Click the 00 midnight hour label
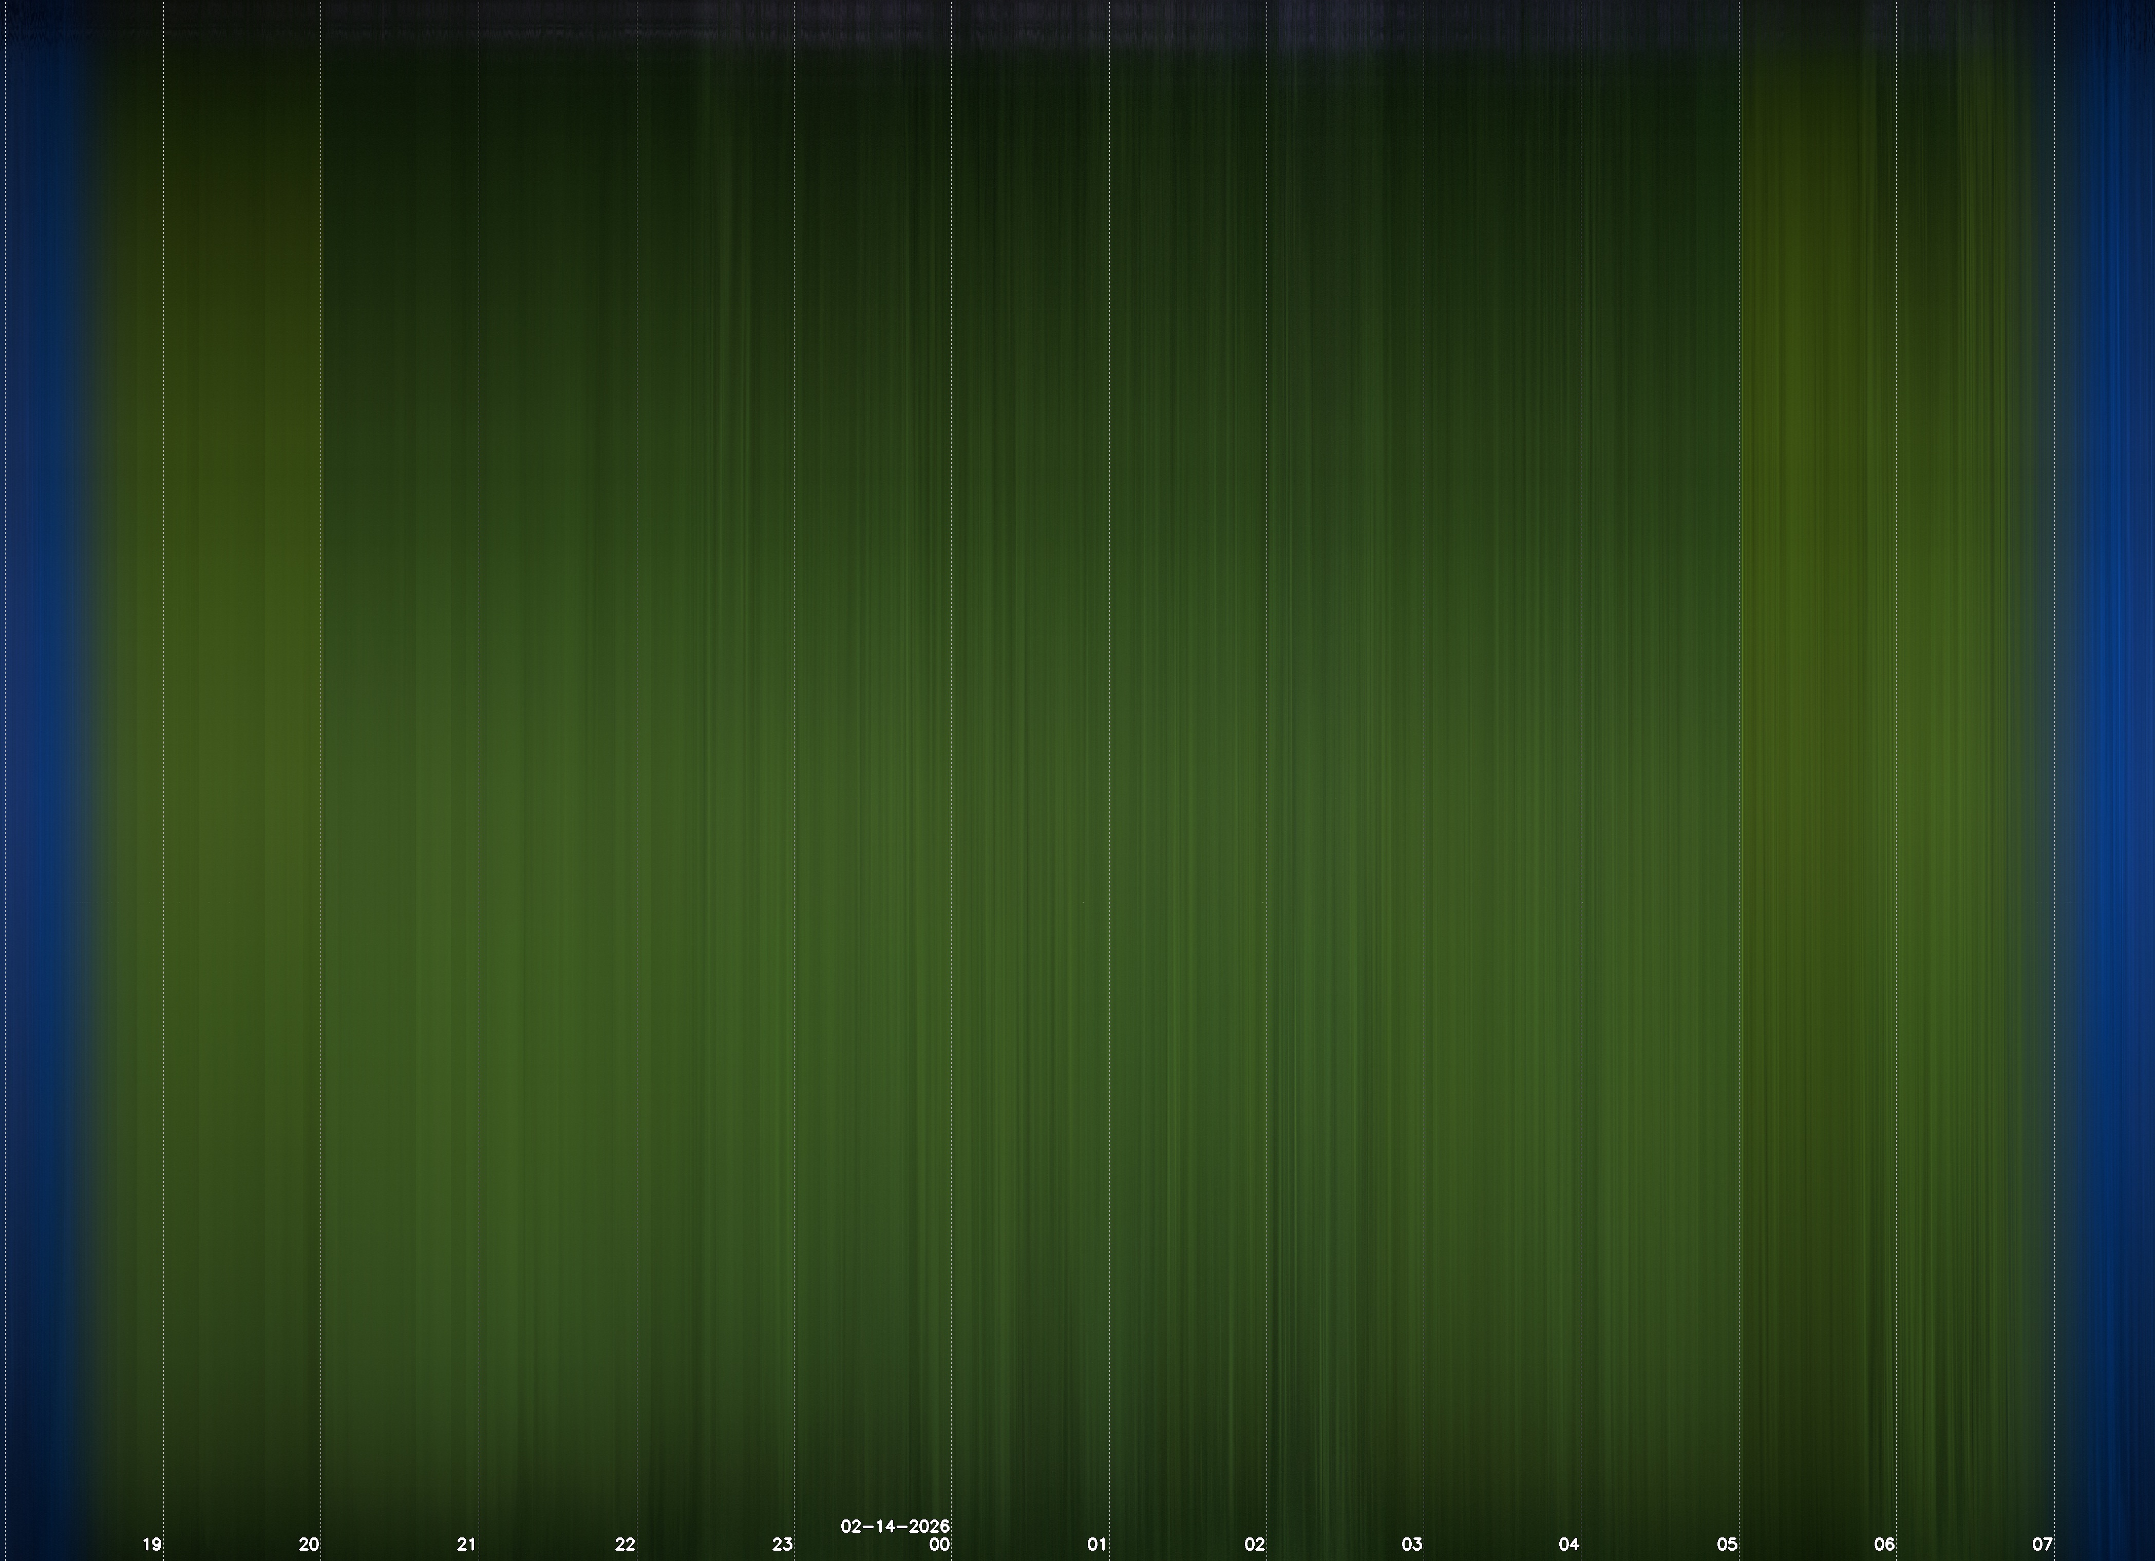 click(940, 1544)
